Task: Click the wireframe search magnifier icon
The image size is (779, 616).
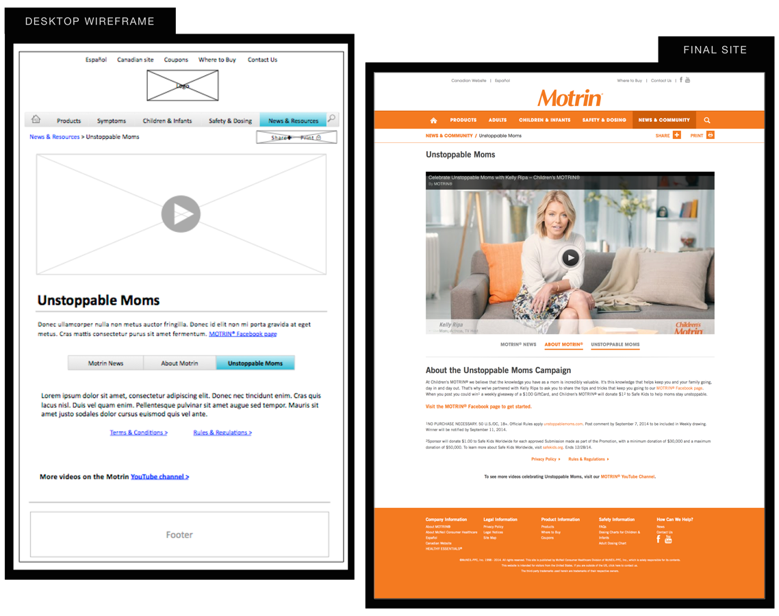Action: click(331, 118)
